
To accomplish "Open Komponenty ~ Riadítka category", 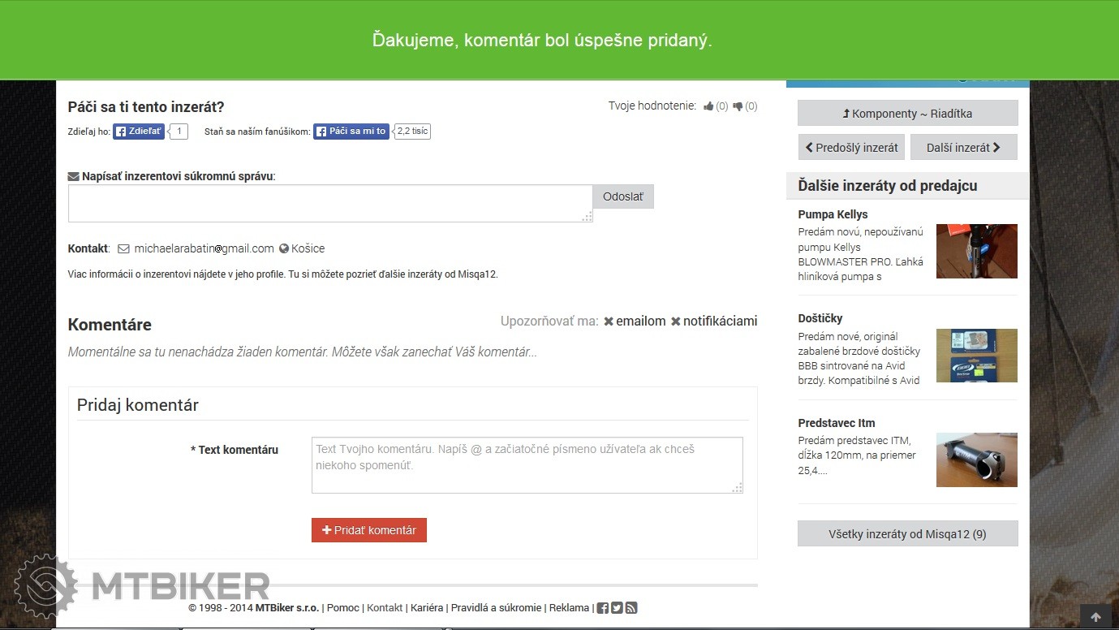I will coord(907,114).
